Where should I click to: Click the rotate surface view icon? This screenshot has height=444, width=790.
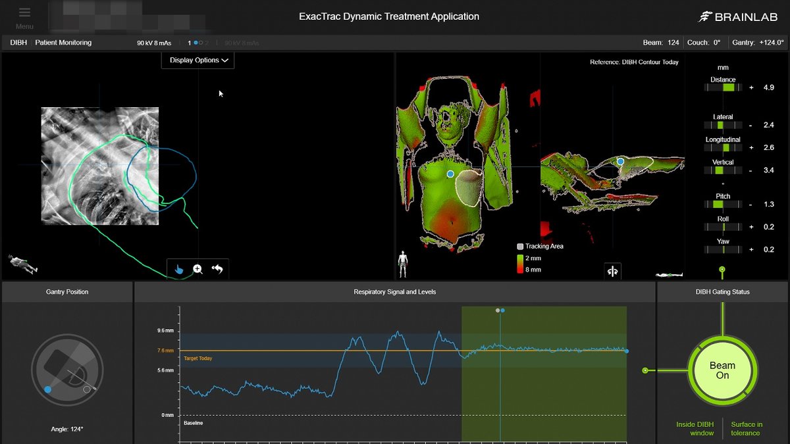pyautogui.click(x=612, y=271)
